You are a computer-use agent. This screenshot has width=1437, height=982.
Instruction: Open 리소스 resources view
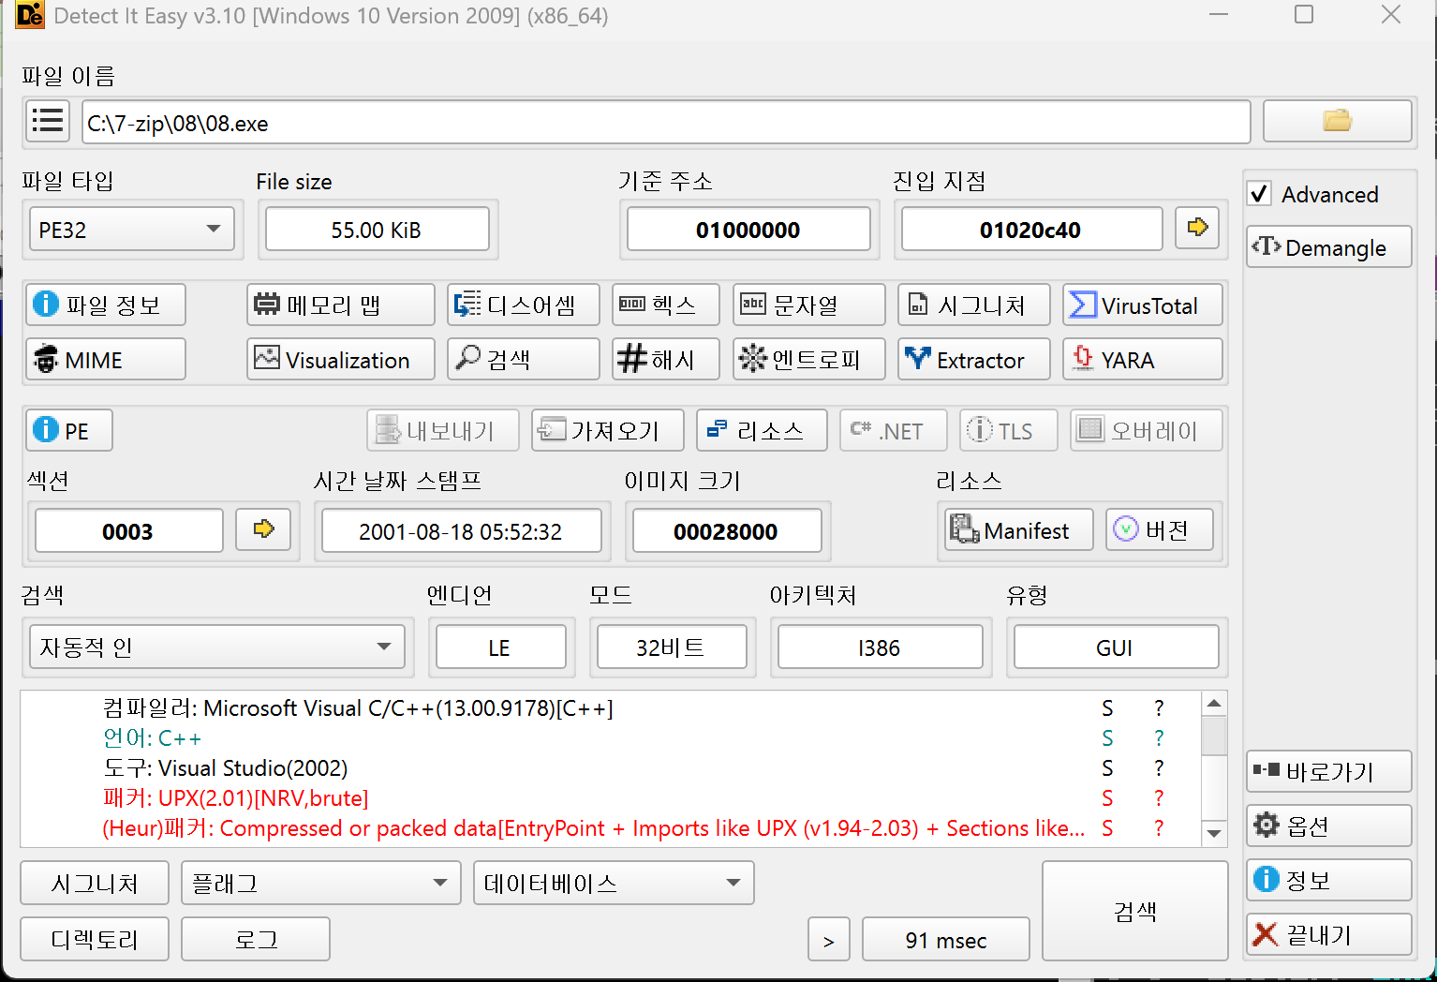pyautogui.click(x=762, y=431)
